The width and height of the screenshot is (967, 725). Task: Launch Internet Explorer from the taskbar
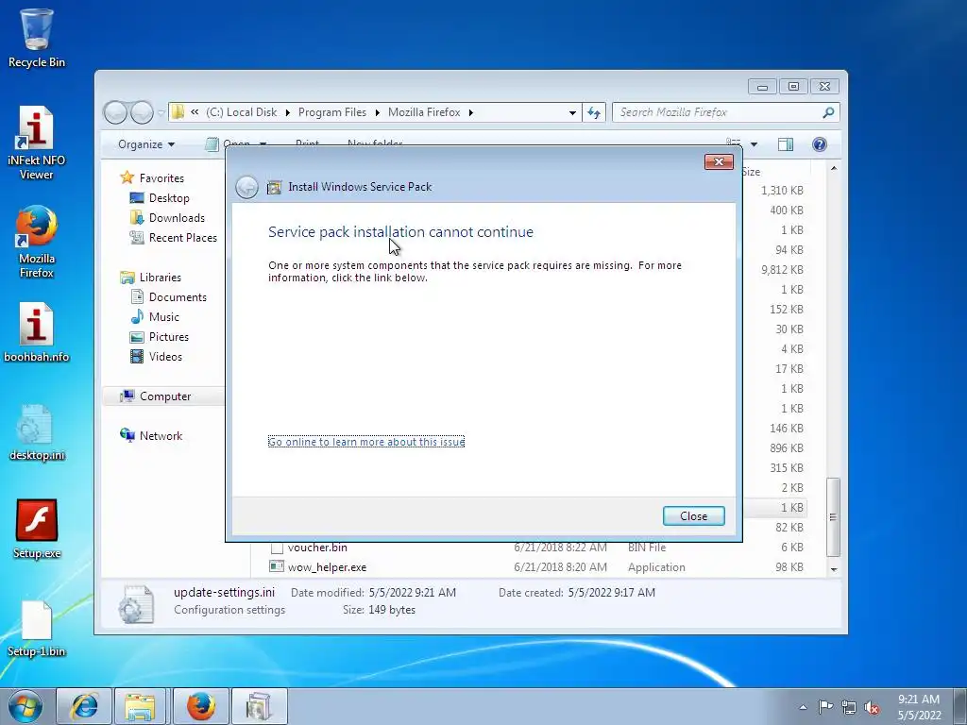tap(84, 706)
